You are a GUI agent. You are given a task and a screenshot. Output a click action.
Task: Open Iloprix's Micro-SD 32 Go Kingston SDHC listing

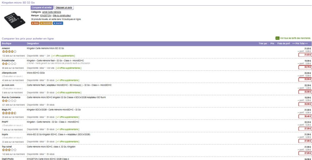coord(59,134)
